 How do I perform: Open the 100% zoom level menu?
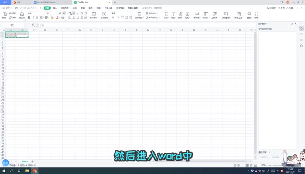[263, 165]
